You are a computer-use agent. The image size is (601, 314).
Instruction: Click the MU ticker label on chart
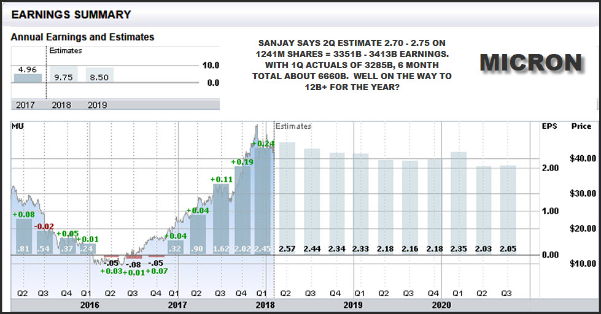(x=18, y=126)
